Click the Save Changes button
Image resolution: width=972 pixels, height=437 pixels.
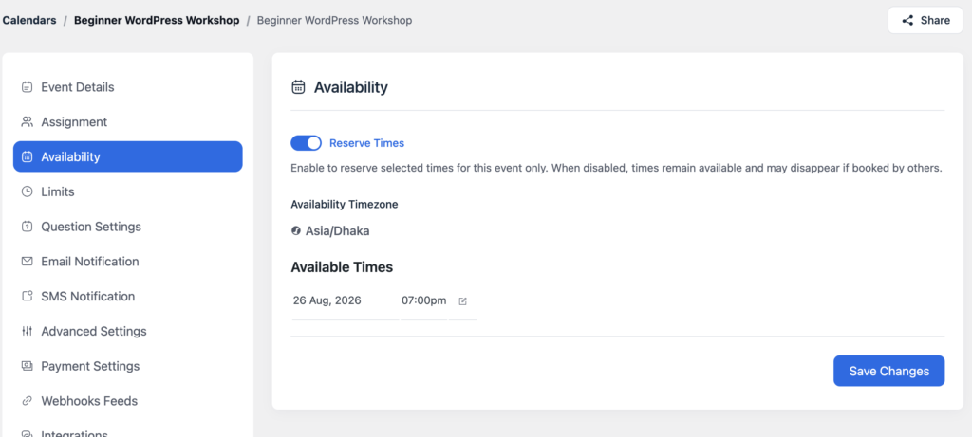click(x=888, y=371)
